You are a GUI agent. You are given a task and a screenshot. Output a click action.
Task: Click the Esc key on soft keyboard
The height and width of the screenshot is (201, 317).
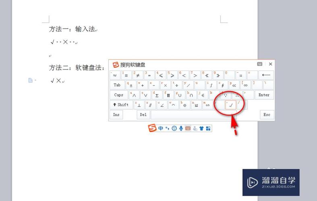click(x=267, y=115)
